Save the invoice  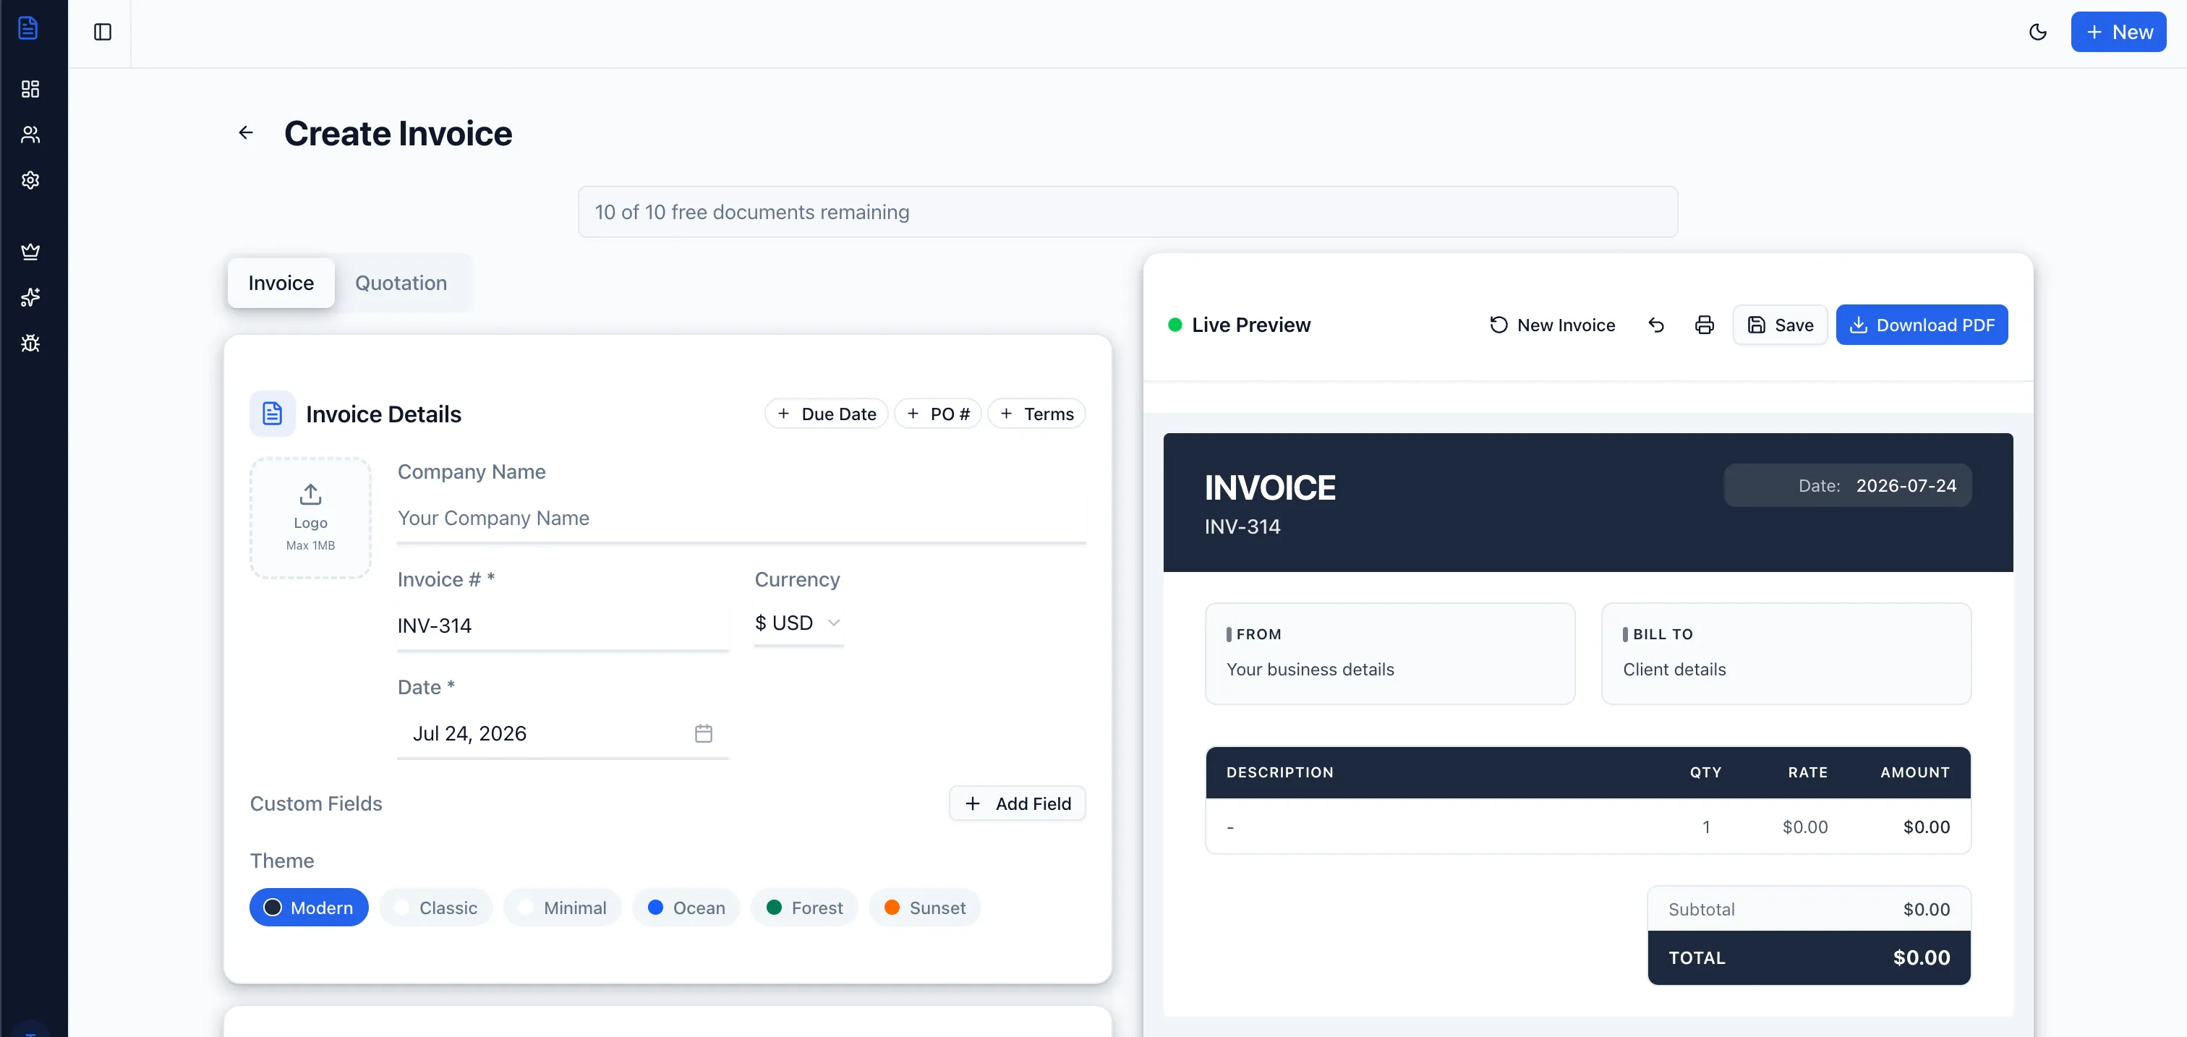[1780, 325]
